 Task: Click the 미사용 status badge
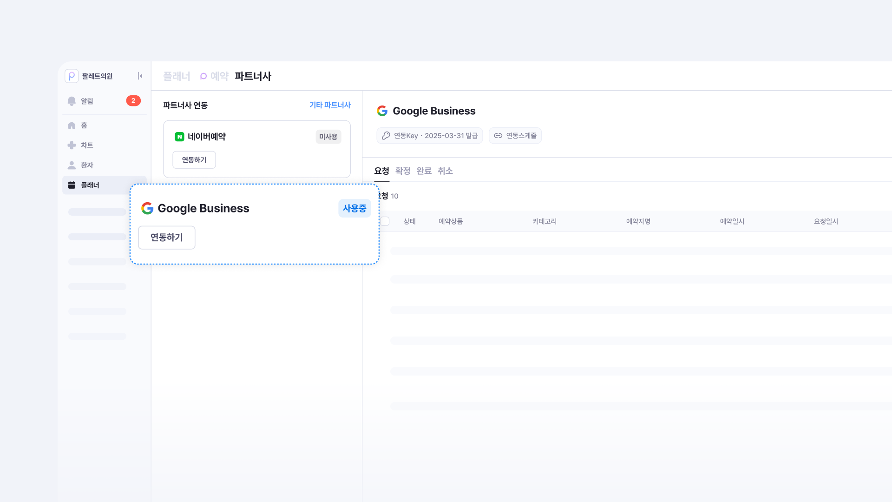[x=328, y=137]
